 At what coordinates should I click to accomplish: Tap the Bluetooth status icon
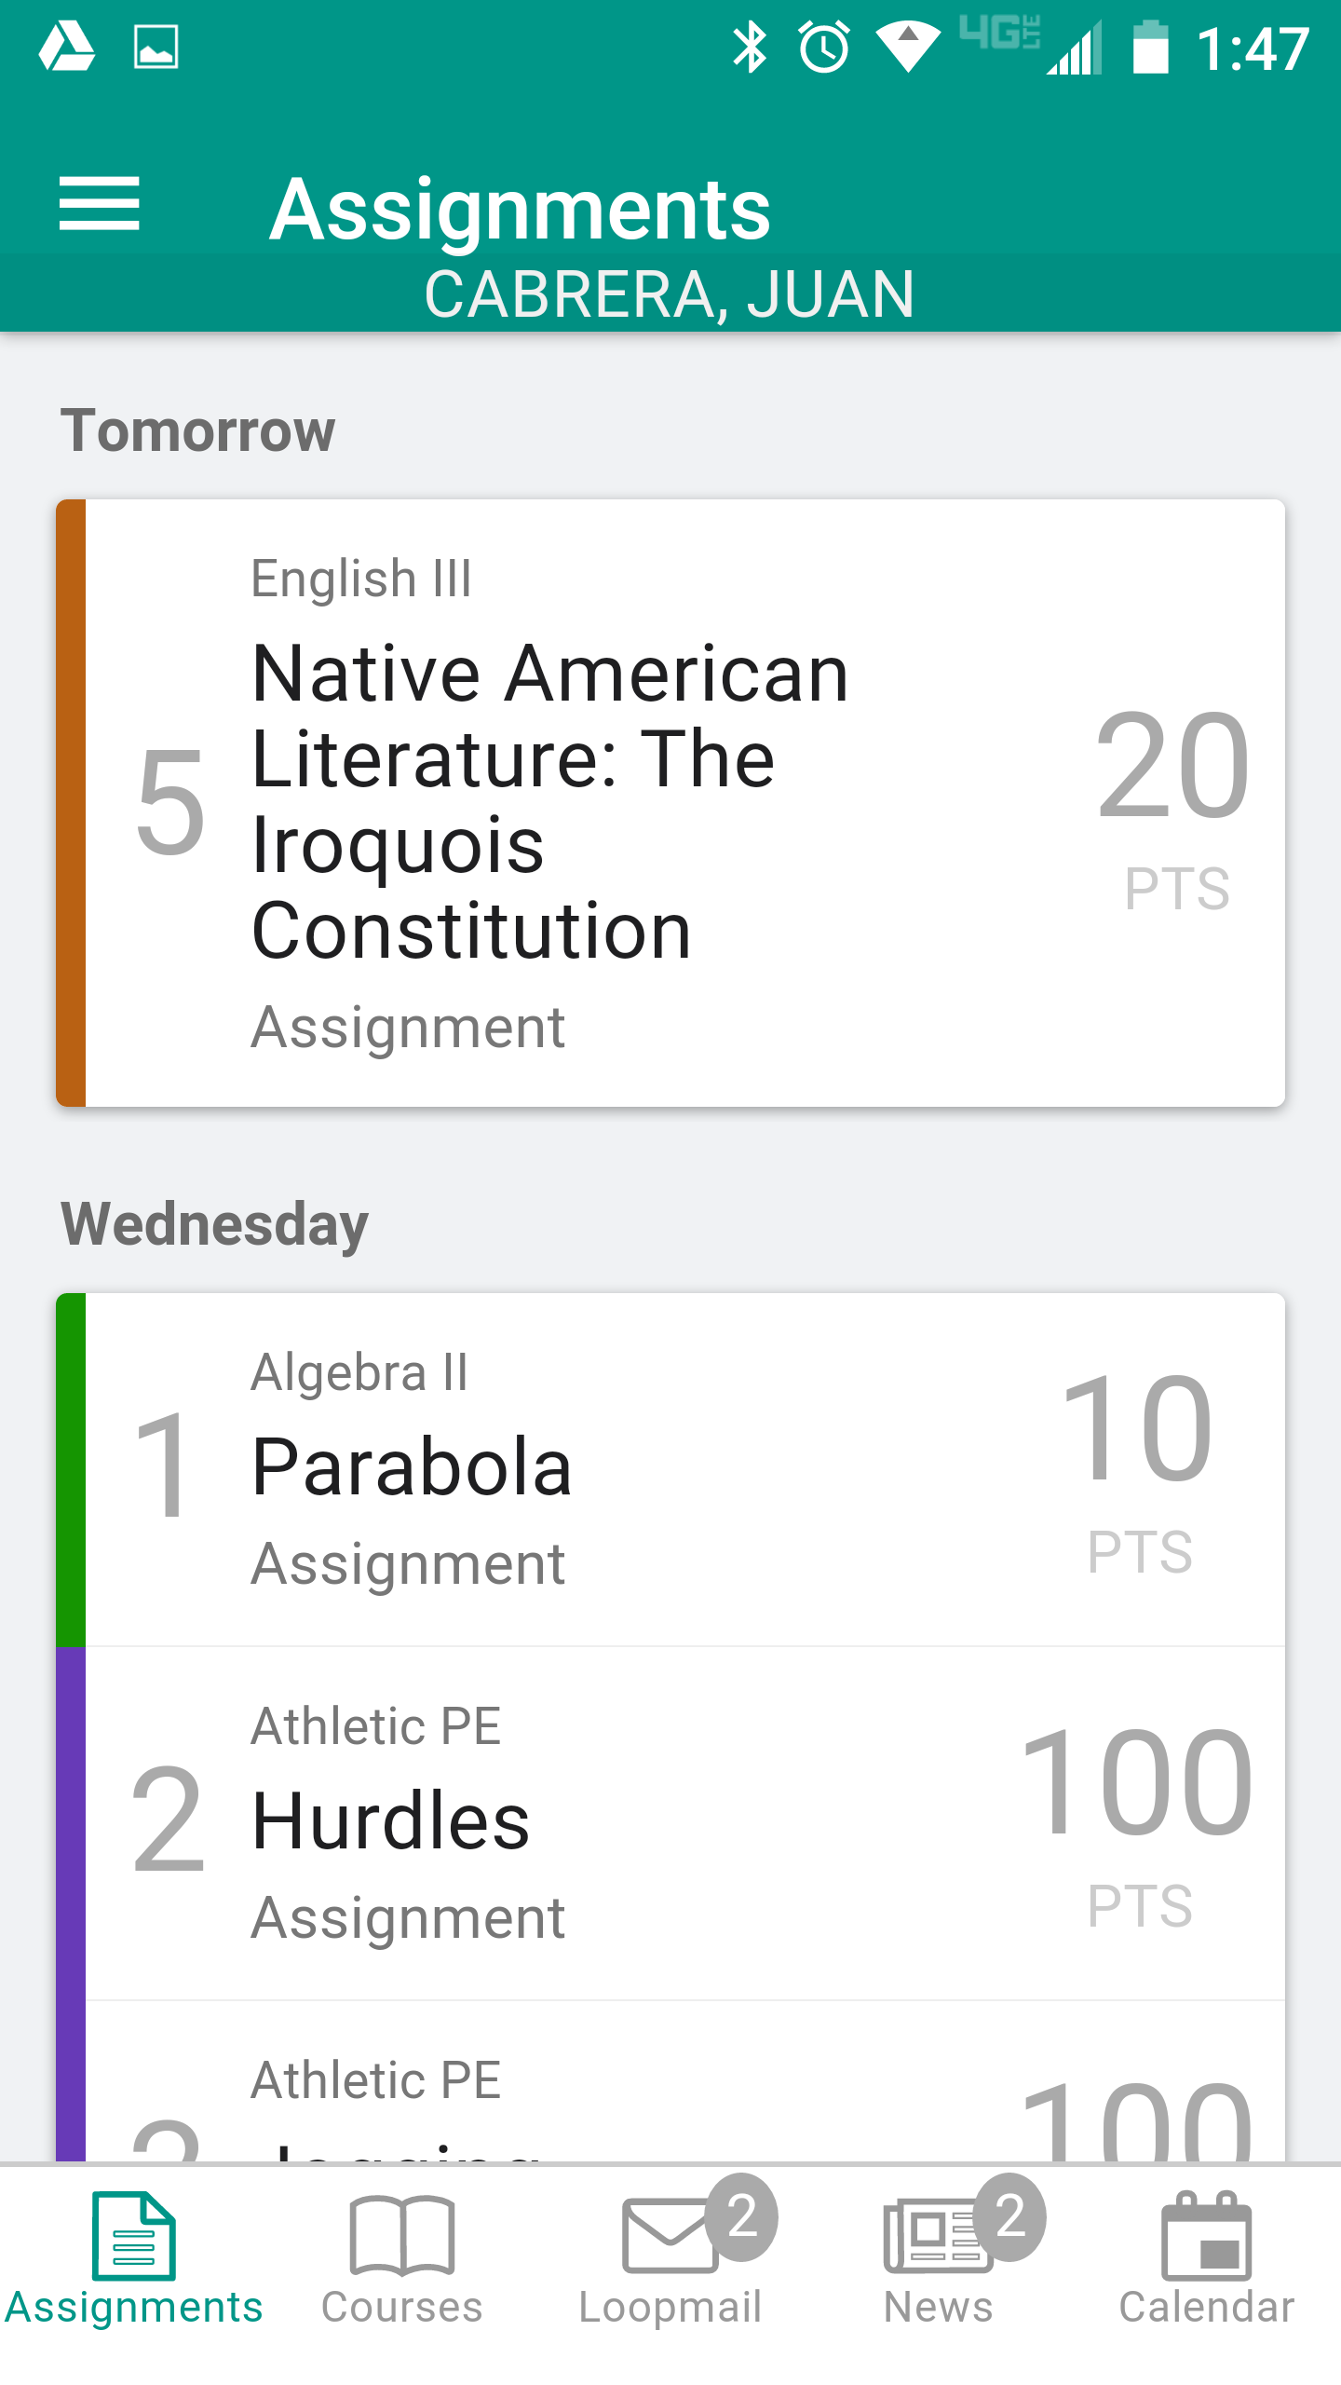coord(750,47)
